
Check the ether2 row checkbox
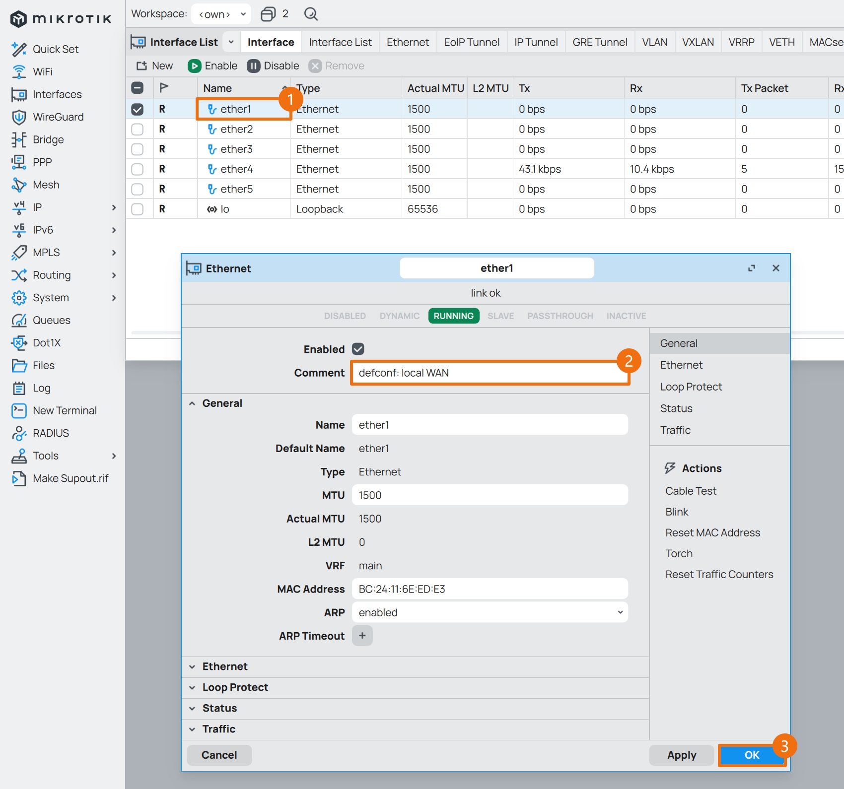(138, 130)
